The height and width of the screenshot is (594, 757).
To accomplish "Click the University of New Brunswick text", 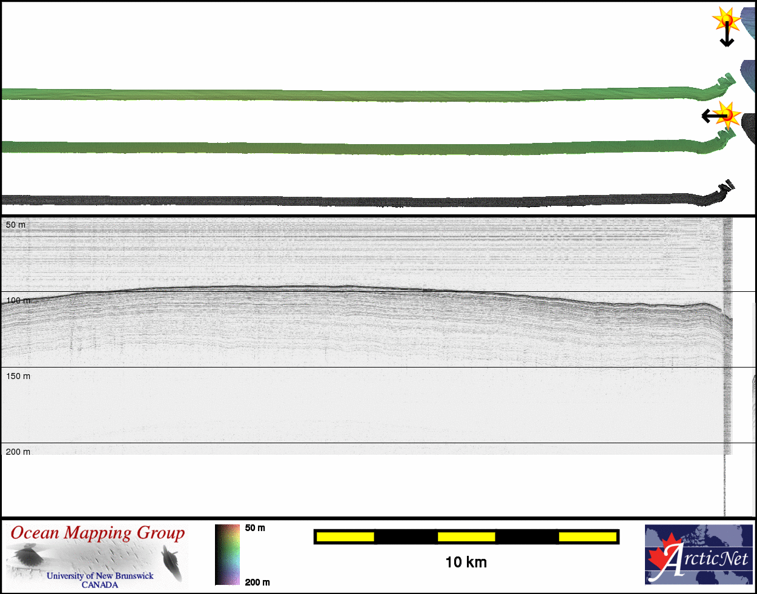I will (100, 576).
